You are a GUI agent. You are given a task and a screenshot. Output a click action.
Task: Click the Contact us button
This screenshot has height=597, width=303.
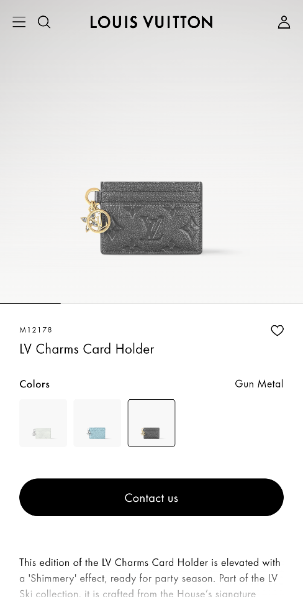tap(151, 497)
